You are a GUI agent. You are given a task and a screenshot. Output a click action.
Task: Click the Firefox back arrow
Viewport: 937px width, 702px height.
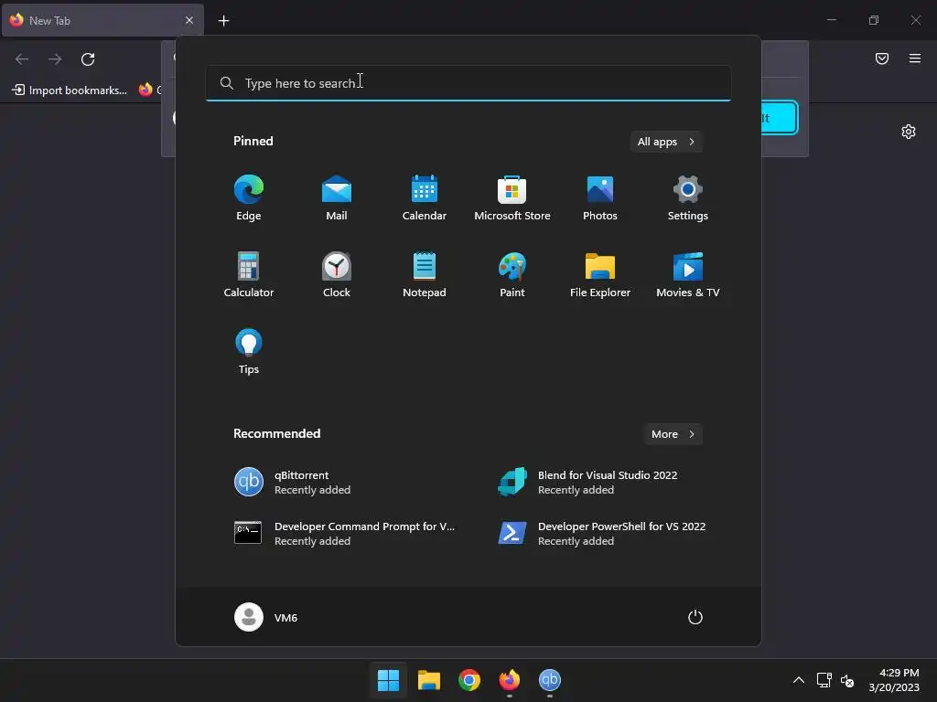22,59
